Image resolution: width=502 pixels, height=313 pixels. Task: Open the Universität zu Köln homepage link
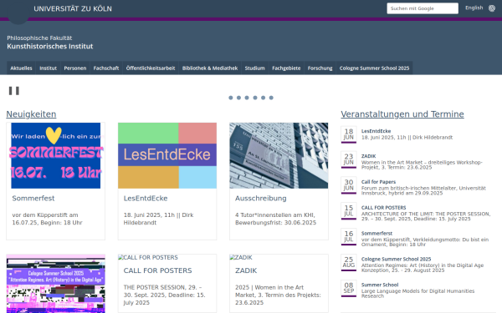pyautogui.click(x=73, y=8)
